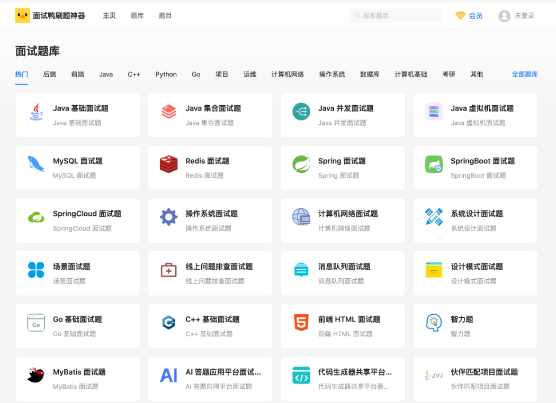
Task: Click gray subtitle 'Java 并发面试题'
Action: click(342, 123)
